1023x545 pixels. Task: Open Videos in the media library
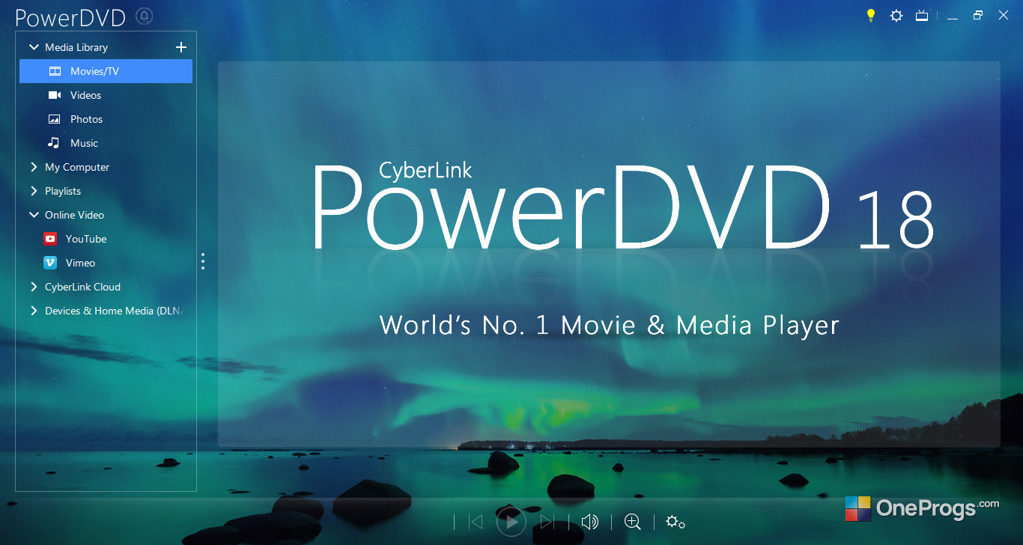[106, 95]
